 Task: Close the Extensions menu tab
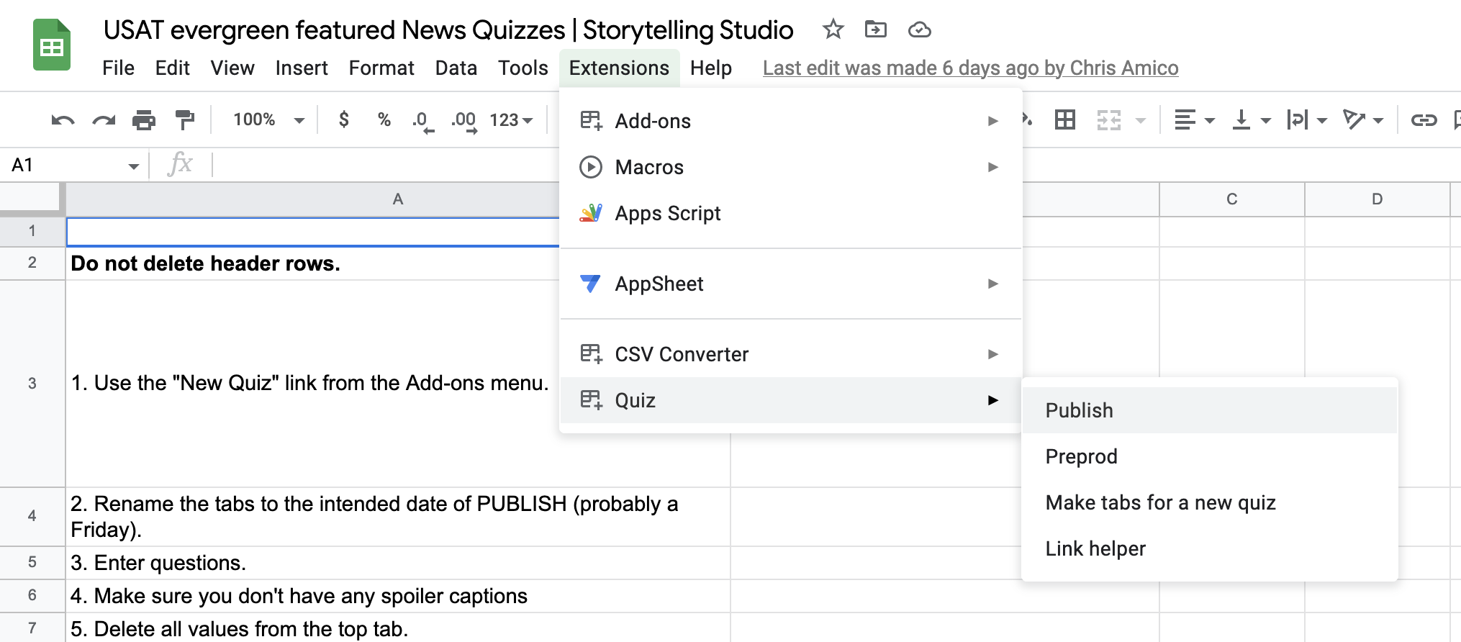pos(619,68)
